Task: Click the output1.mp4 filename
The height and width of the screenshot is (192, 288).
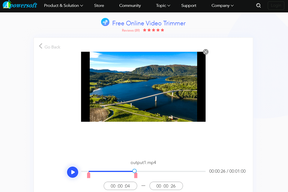Action: [143, 163]
